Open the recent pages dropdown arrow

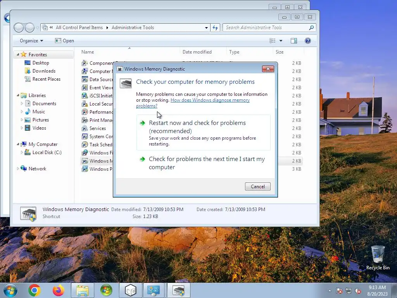click(x=38, y=28)
